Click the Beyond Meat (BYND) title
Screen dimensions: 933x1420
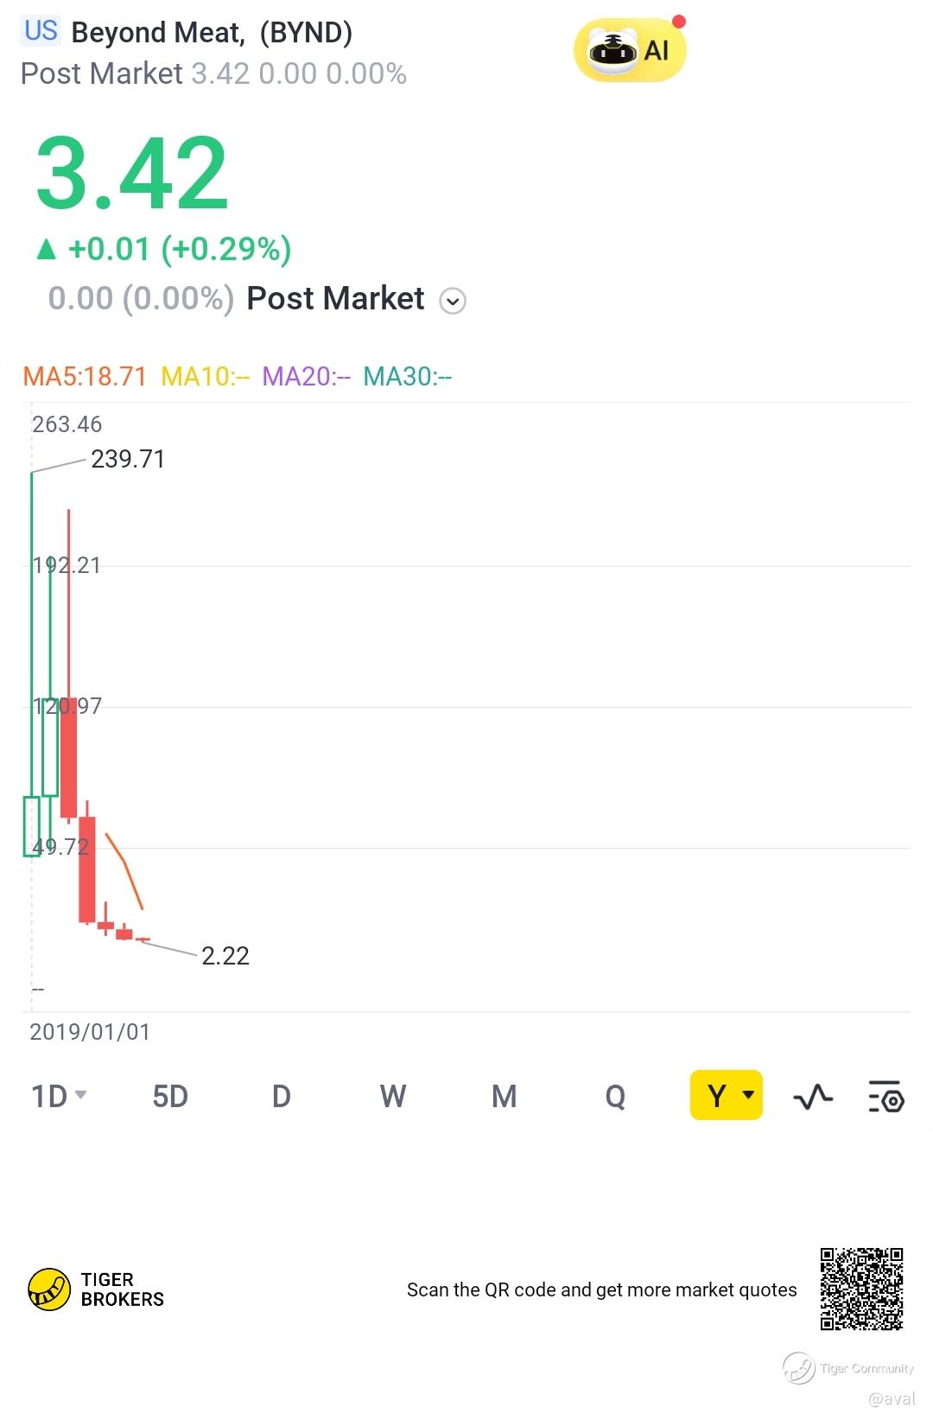click(x=212, y=33)
